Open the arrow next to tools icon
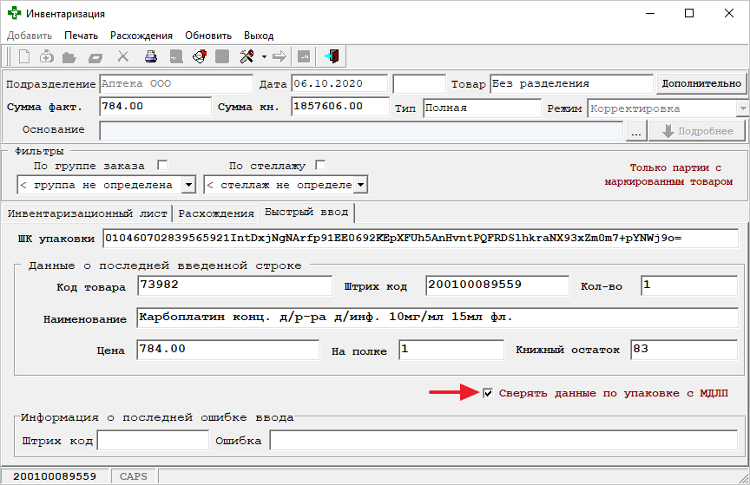This screenshot has height=485, width=750. (x=263, y=57)
